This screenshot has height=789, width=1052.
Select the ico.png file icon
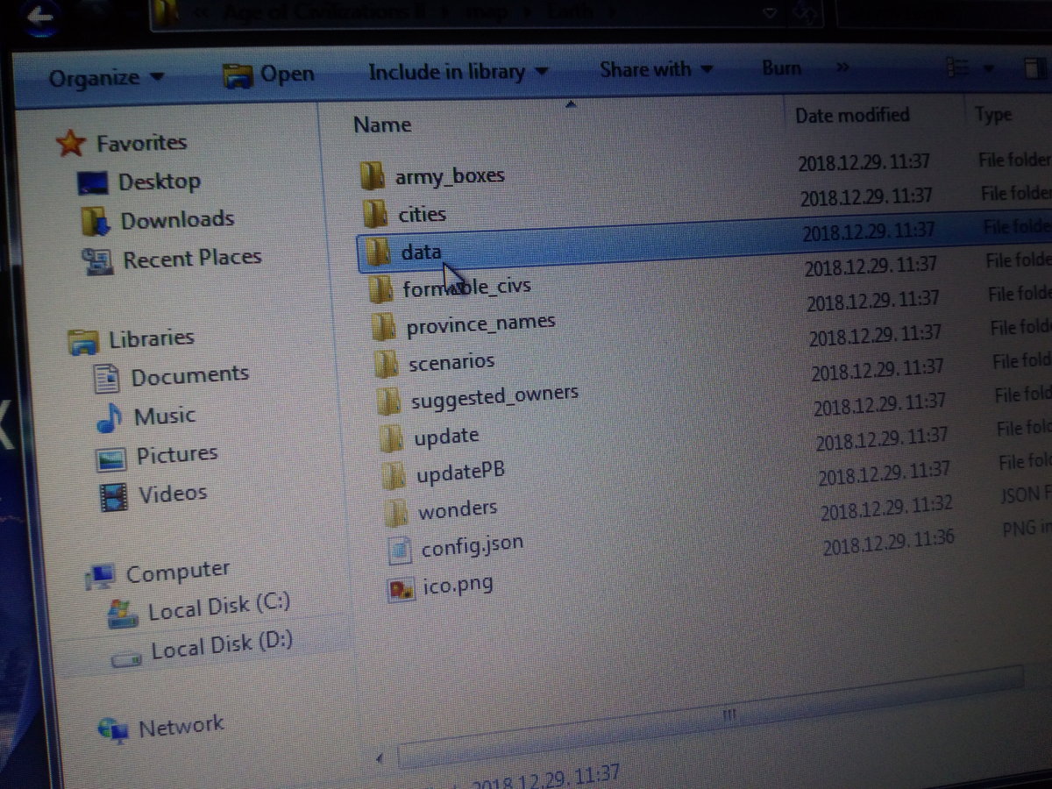pyautogui.click(x=402, y=588)
